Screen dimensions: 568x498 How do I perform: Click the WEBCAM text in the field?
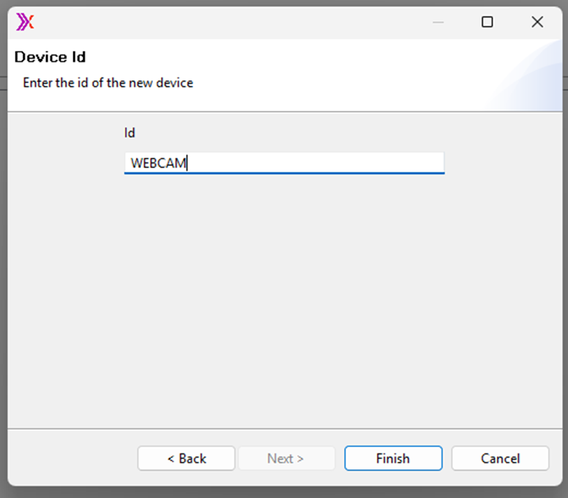coord(158,163)
